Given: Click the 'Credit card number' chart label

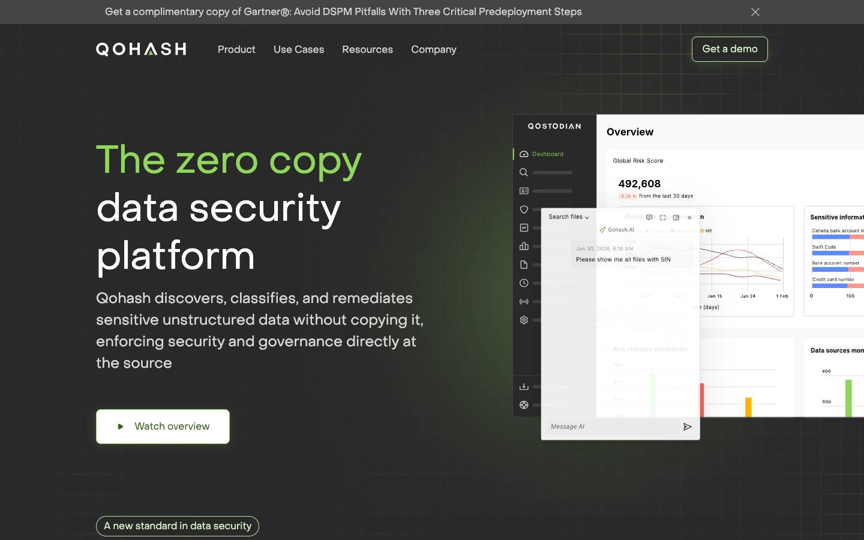Looking at the screenshot, I should [833, 280].
